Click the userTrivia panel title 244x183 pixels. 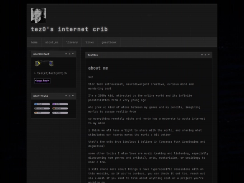pos(41,96)
